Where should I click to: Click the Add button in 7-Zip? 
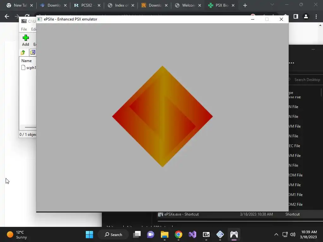click(26, 40)
